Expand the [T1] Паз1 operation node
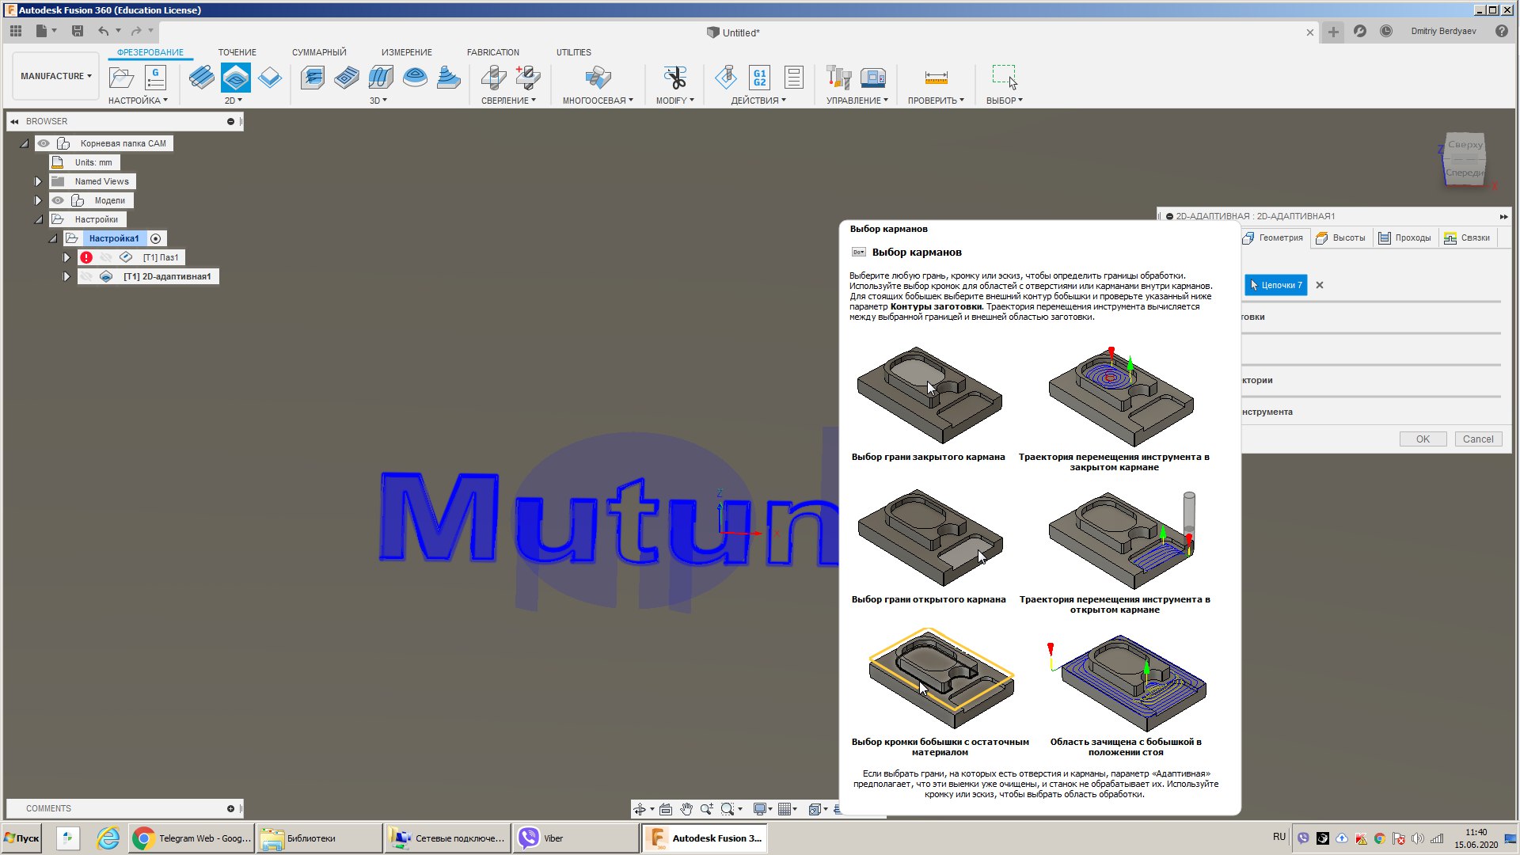Image resolution: width=1520 pixels, height=855 pixels. pos(66,257)
